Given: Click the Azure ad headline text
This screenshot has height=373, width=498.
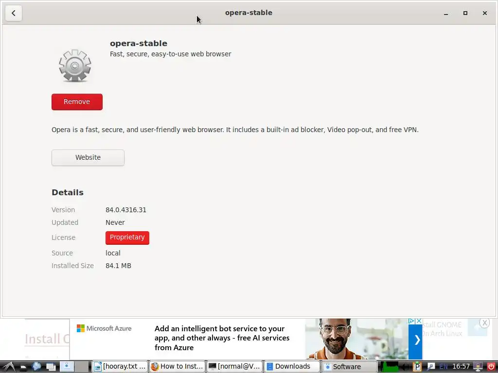Looking at the screenshot, I should (222, 338).
